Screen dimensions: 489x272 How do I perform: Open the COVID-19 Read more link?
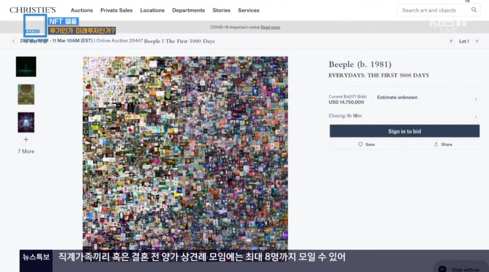pyautogui.click(x=270, y=27)
